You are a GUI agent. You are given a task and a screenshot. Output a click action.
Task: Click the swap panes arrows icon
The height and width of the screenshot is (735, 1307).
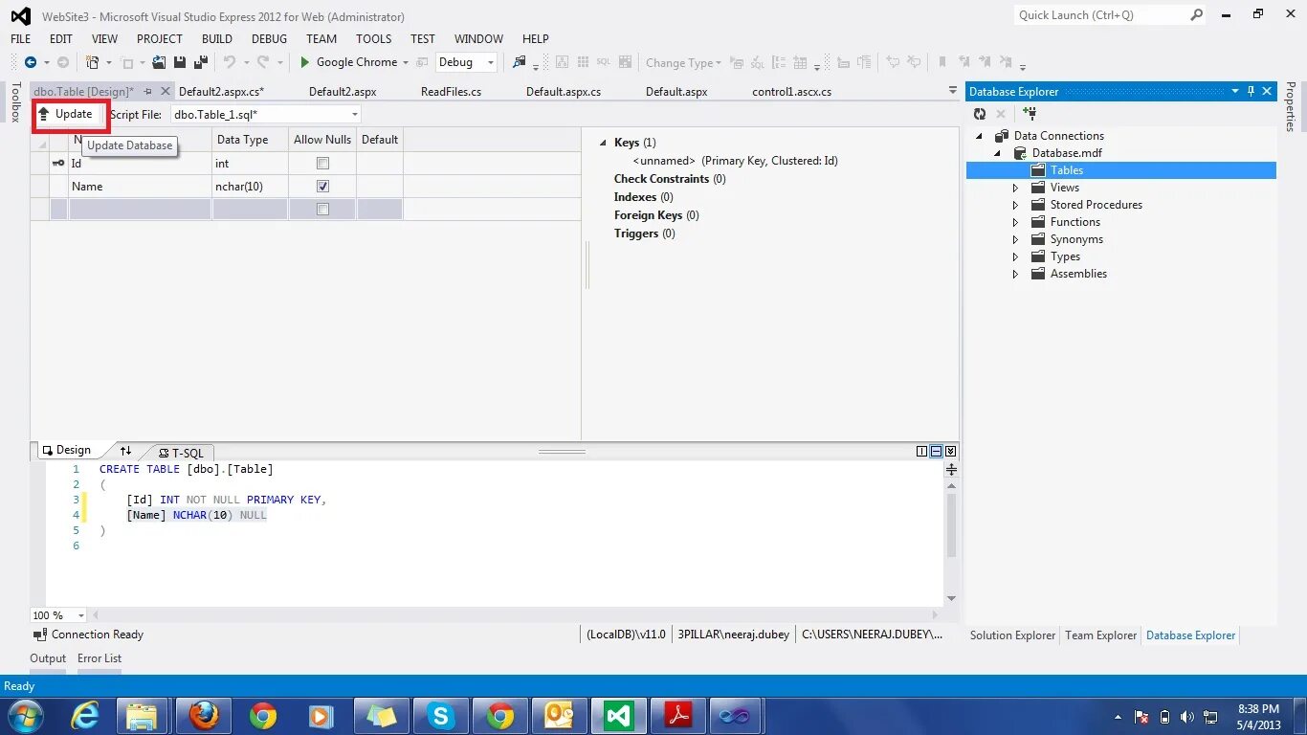tap(125, 451)
